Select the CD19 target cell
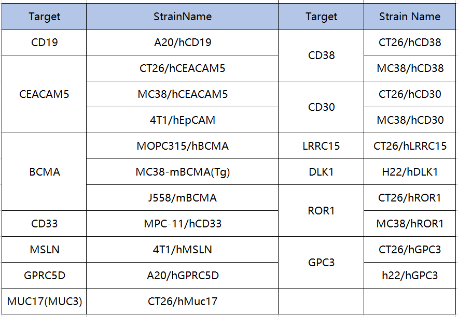This screenshot has height=317, width=458. click(x=45, y=42)
